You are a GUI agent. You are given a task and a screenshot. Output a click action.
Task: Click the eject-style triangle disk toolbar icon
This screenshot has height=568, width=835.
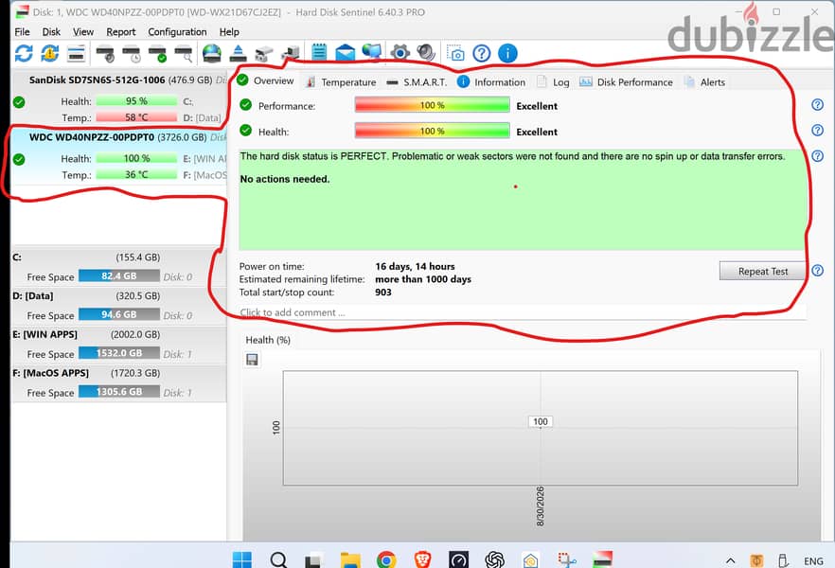tap(238, 53)
